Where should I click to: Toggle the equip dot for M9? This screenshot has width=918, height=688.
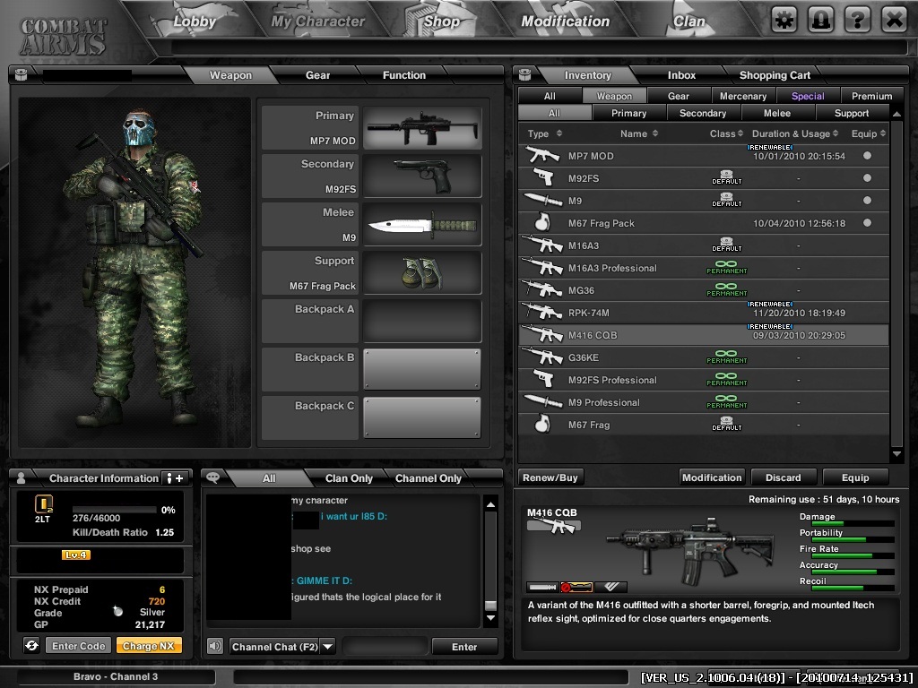tap(867, 200)
